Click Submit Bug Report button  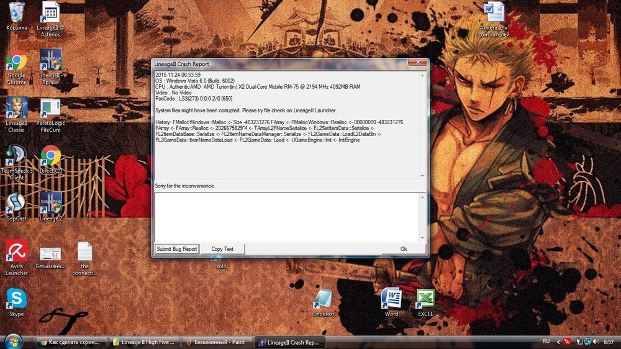pos(176,249)
